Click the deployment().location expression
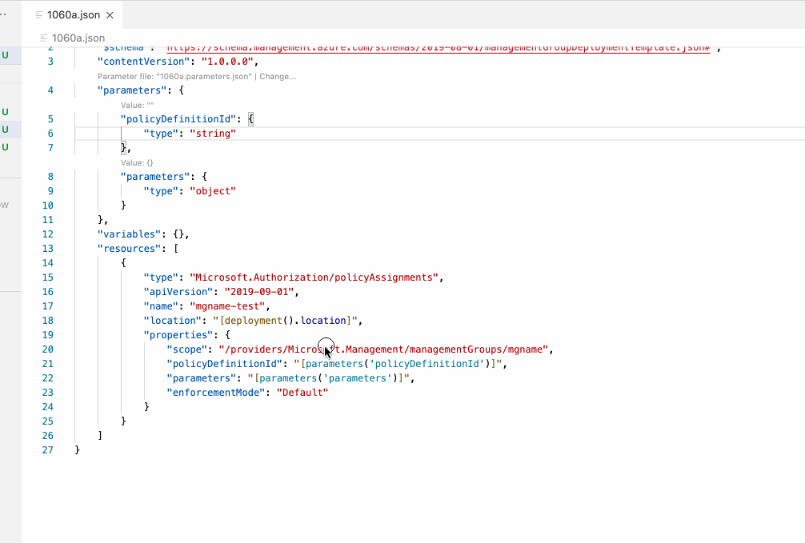The height and width of the screenshot is (543, 805). tap(285, 320)
